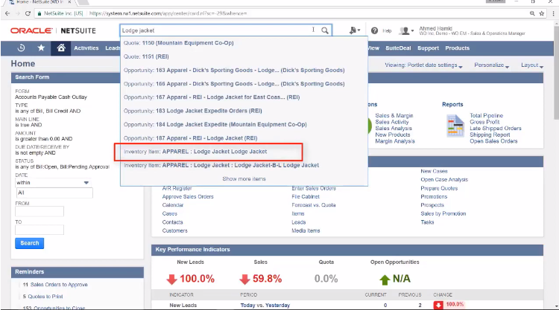Screen dimensions: 559x310
Task: Open the Layout dropdown
Action: 532,65
